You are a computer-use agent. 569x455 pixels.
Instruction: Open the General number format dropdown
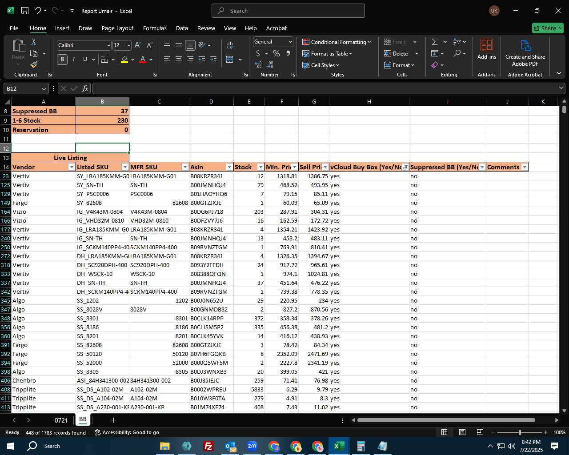[290, 42]
